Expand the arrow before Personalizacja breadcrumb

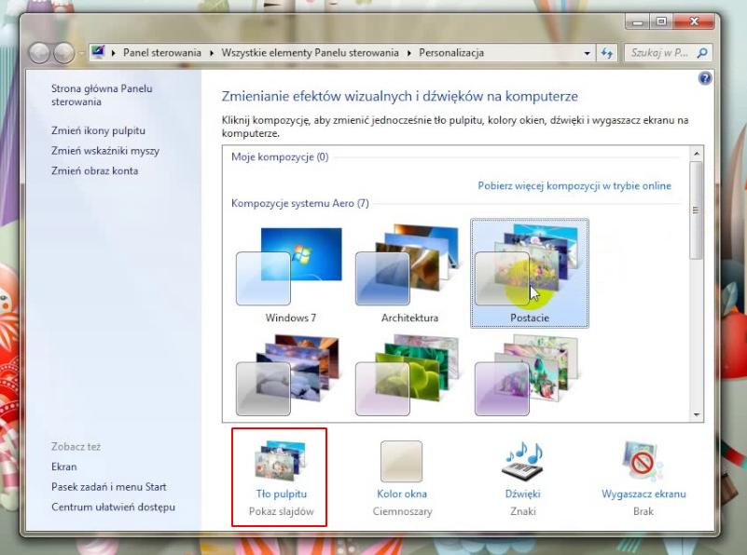click(x=409, y=53)
